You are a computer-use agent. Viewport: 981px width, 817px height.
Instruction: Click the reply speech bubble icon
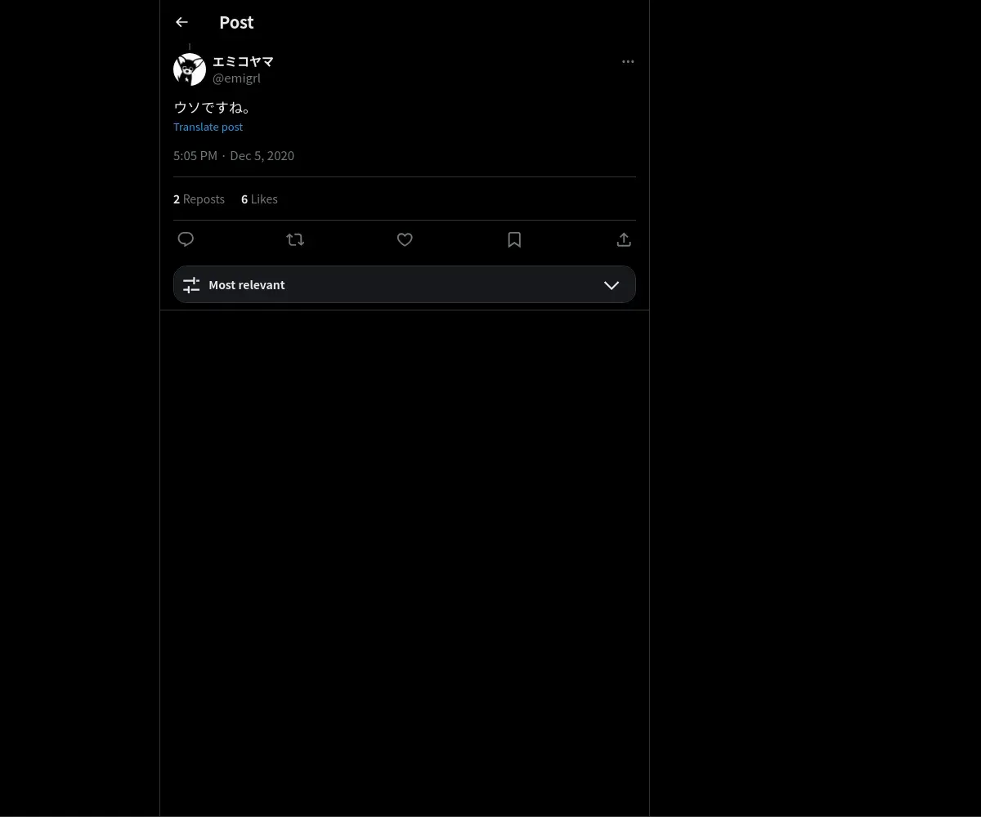(x=186, y=239)
